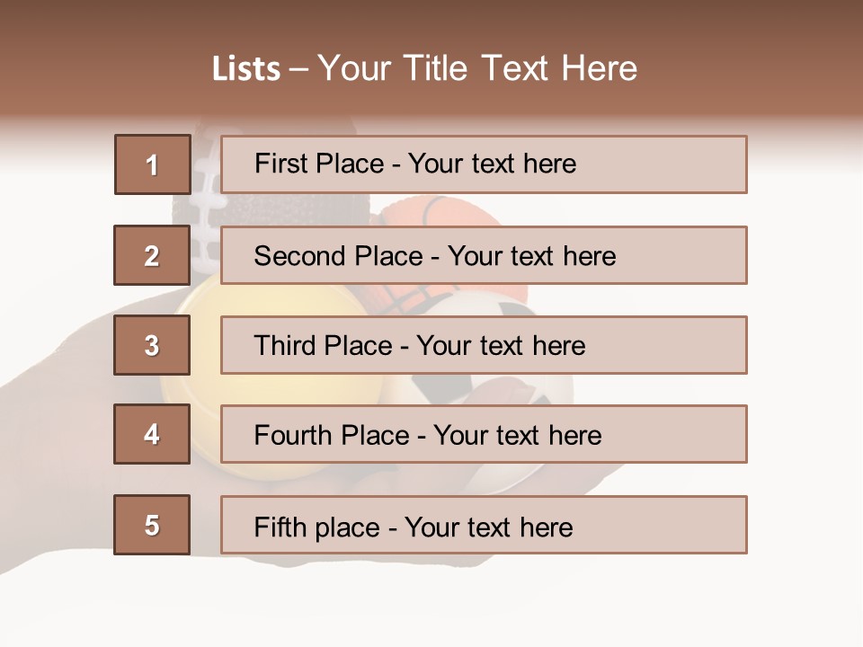Viewport: 863px width, 647px height.
Task: Click the bold word "Lists" in the title
Action: click(245, 68)
